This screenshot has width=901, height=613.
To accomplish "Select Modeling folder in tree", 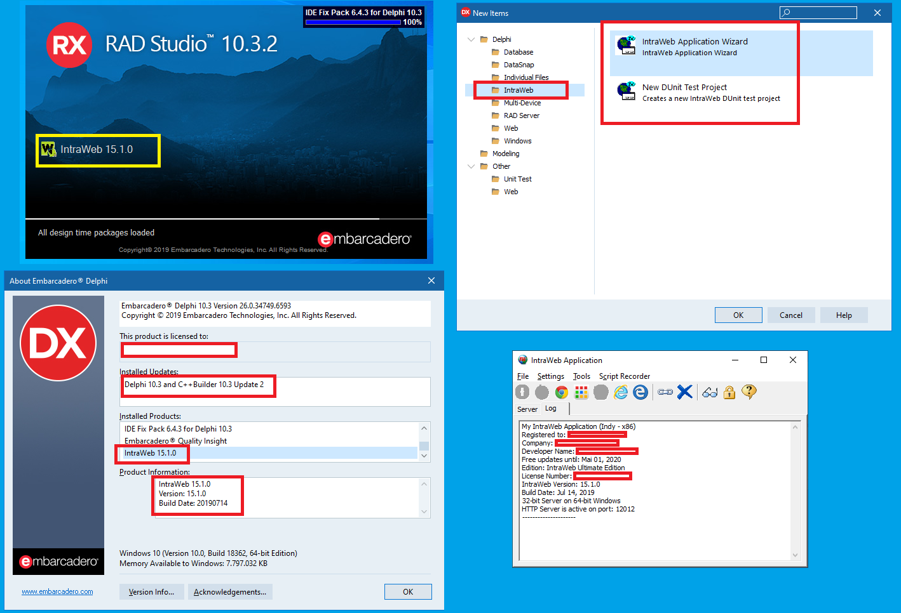I will (505, 154).
